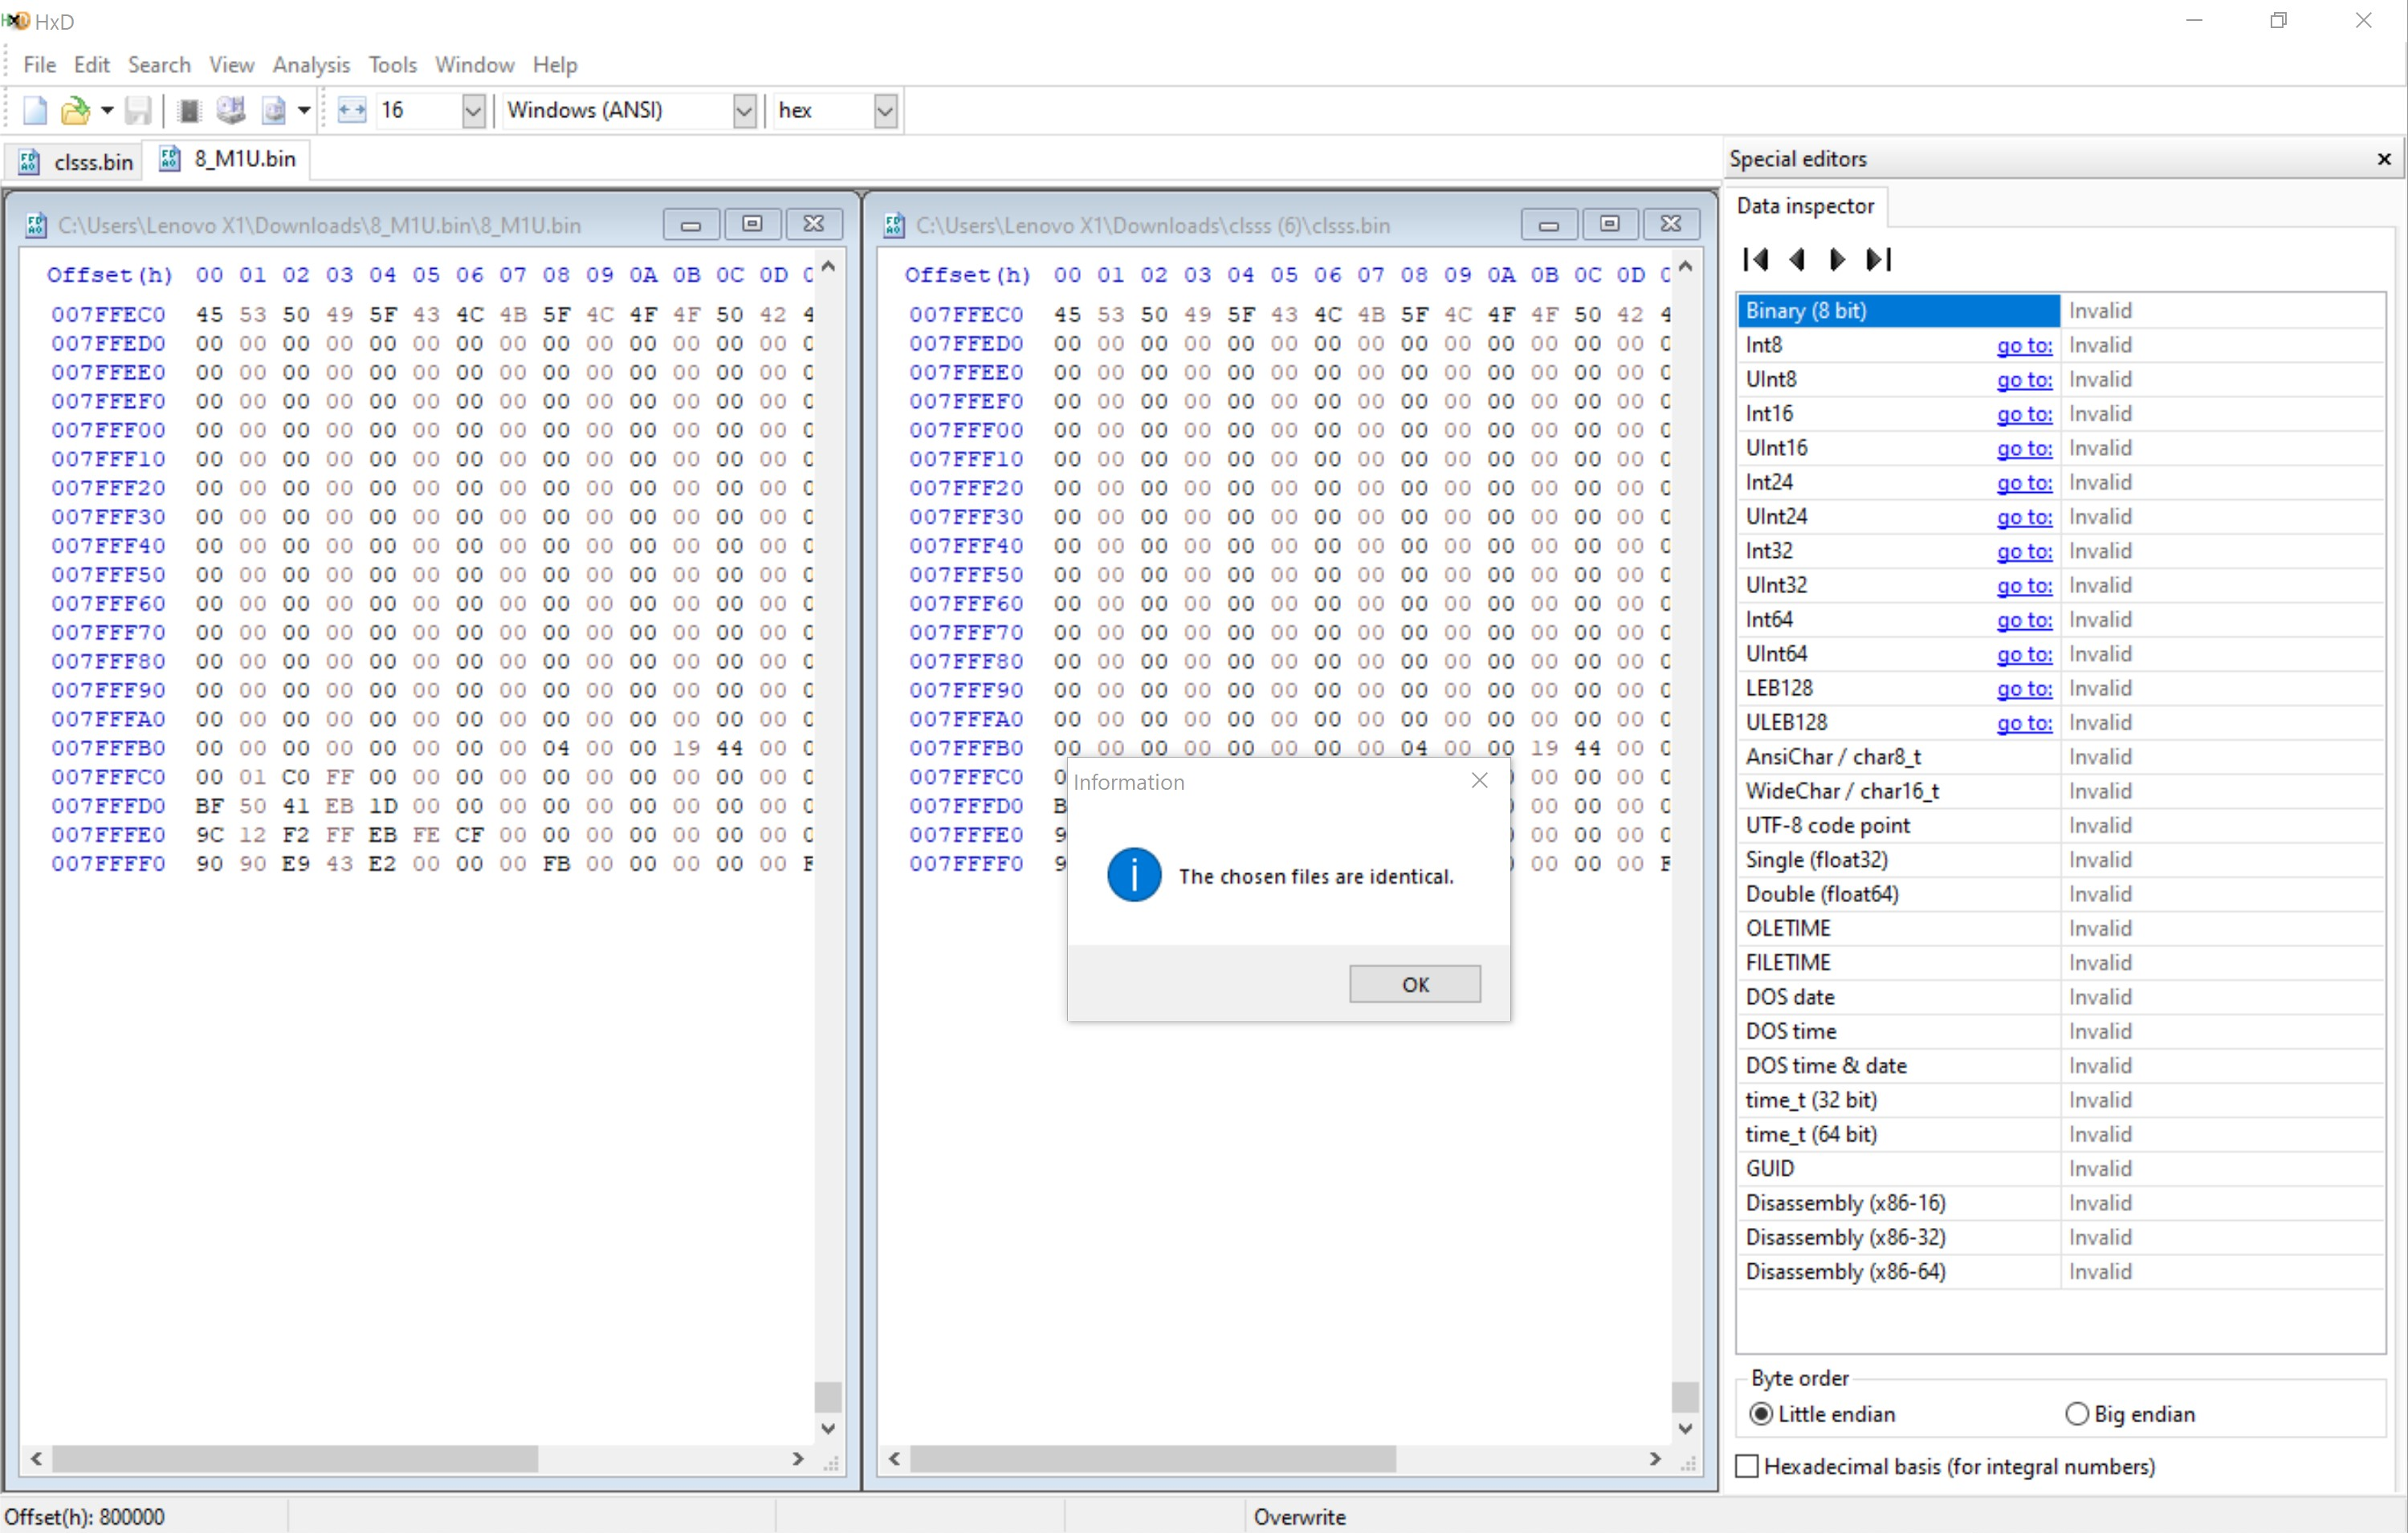2408x1533 pixels.
Task: Open the Analysis menu
Action: 311,65
